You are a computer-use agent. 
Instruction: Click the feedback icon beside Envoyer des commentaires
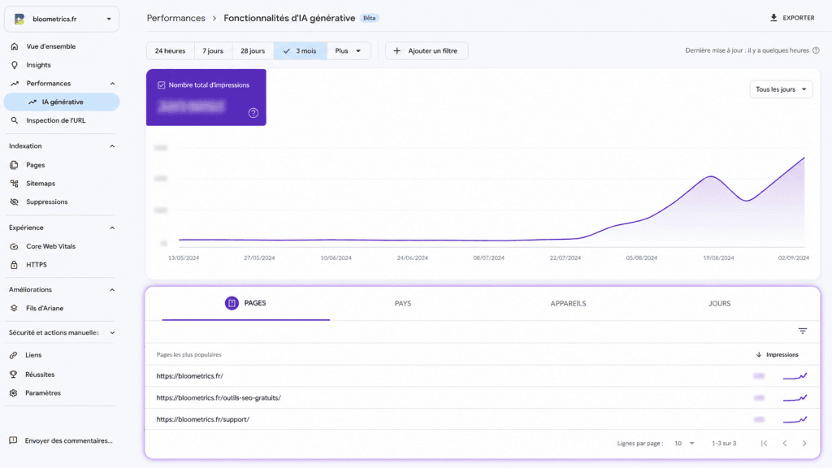point(13,440)
